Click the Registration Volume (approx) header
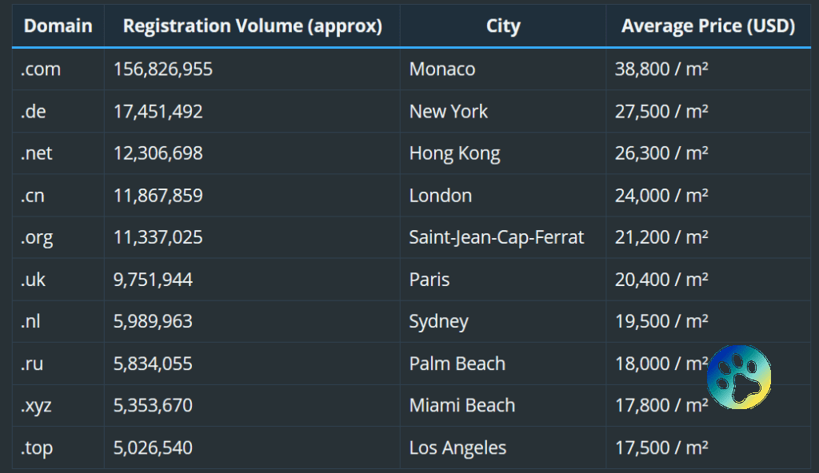 (x=252, y=26)
